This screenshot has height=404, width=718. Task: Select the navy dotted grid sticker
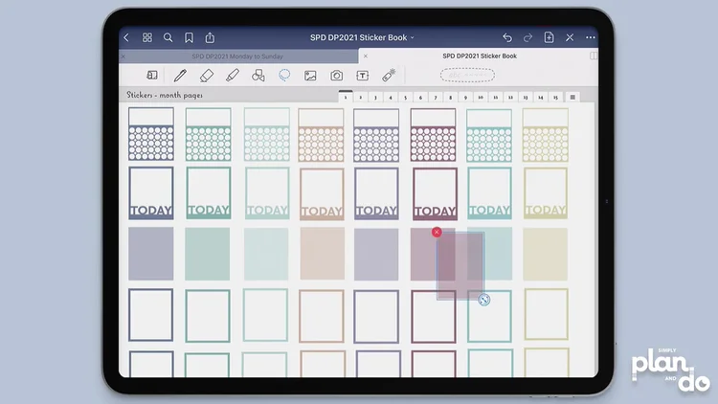tap(151, 134)
